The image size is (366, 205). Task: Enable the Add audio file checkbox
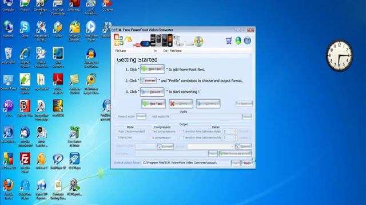(x=150, y=116)
